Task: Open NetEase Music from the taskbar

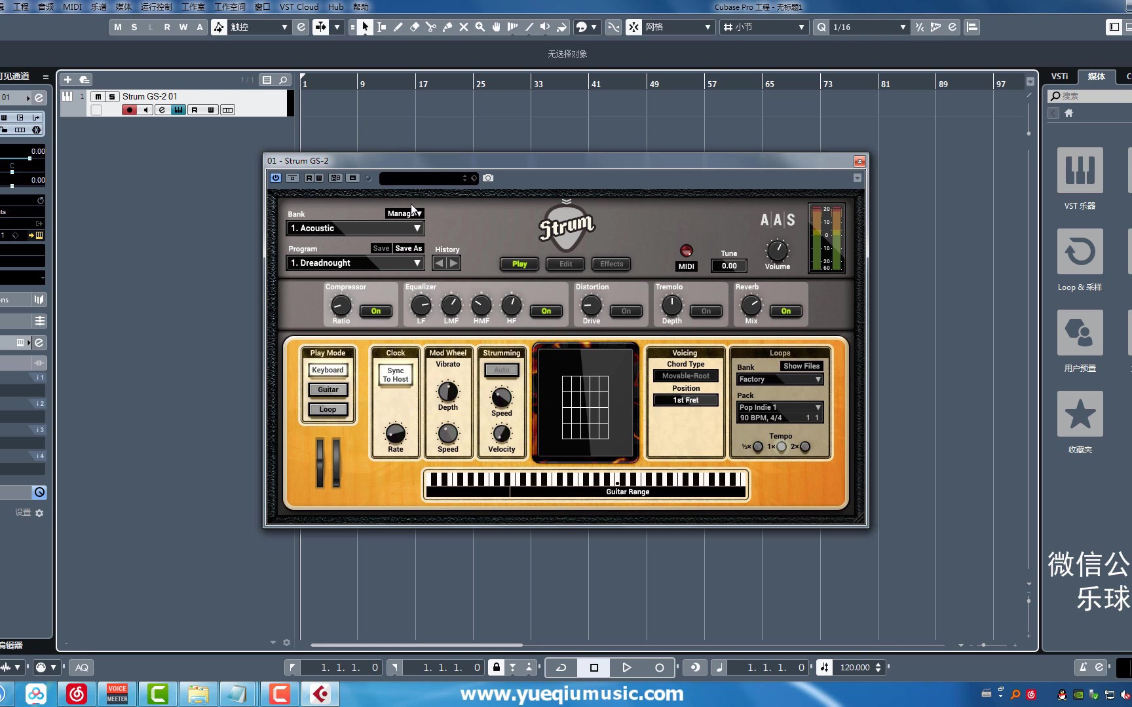Action: pos(77,694)
